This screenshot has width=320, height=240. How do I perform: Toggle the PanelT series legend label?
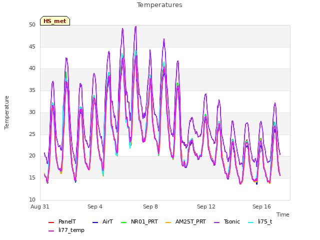coord(67,221)
